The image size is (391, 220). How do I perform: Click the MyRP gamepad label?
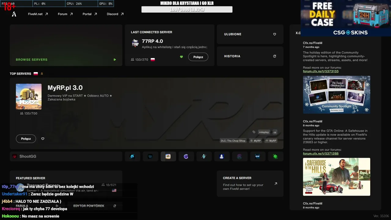click(271, 141)
